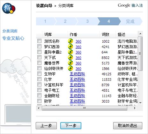Viewport: 148px width, 134px height.
Task: Click the 魔兽世界 dictionary name
Action: pos(52,63)
